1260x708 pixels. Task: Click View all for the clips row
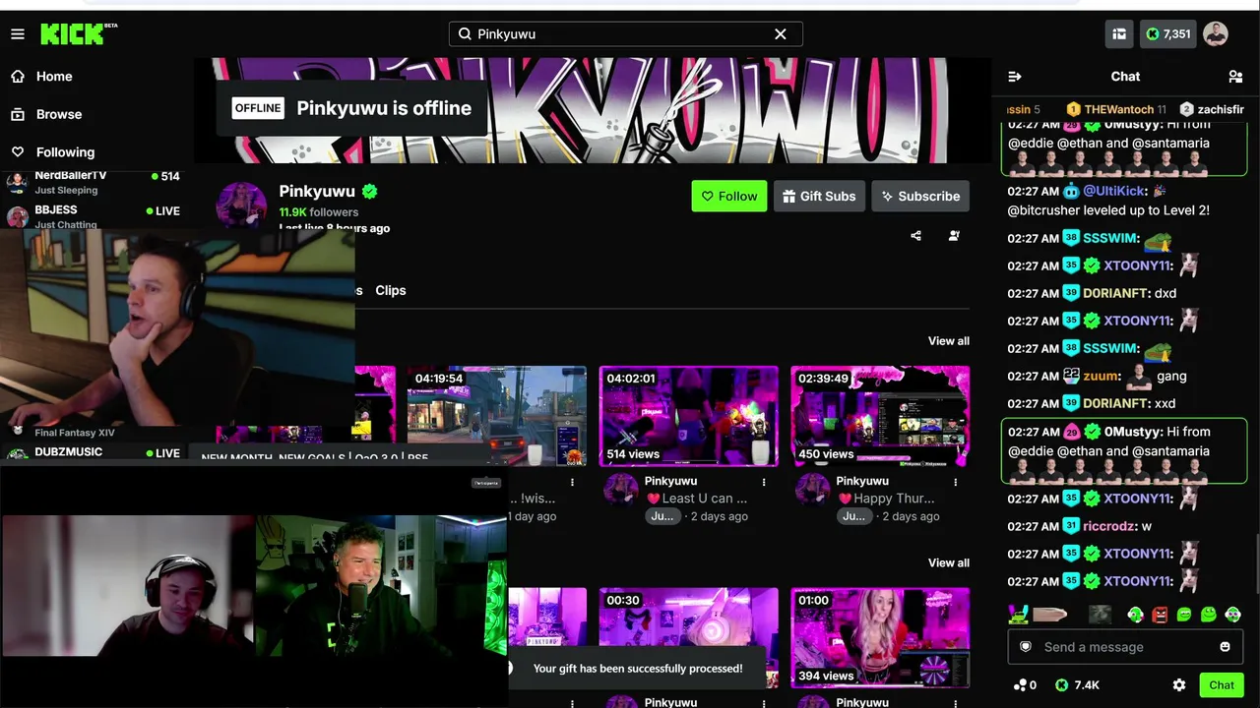point(949,563)
